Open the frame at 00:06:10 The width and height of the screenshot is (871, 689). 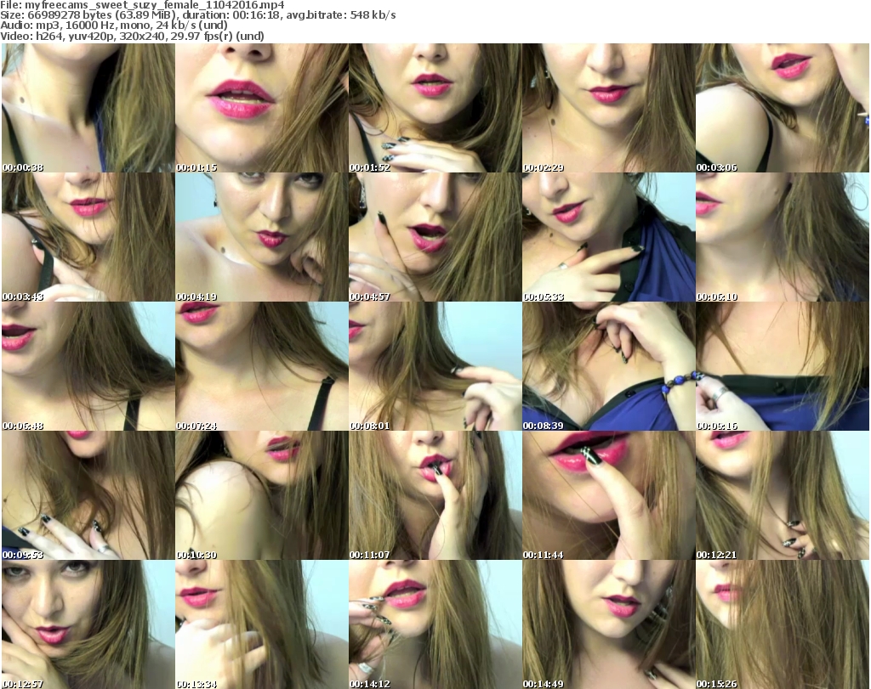pyautogui.click(x=783, y=237)
